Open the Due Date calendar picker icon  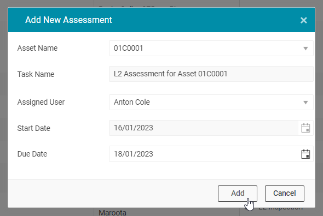(x=305, y=154)
